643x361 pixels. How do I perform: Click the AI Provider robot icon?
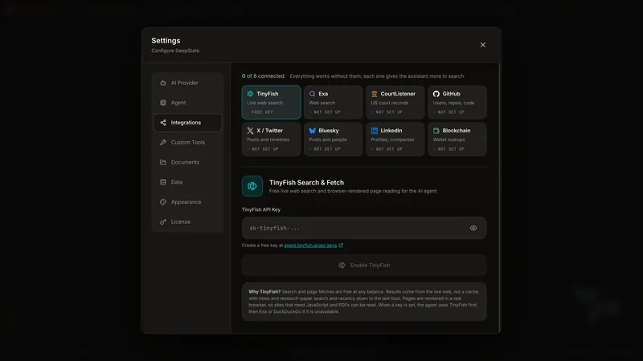tap(163, 83)
